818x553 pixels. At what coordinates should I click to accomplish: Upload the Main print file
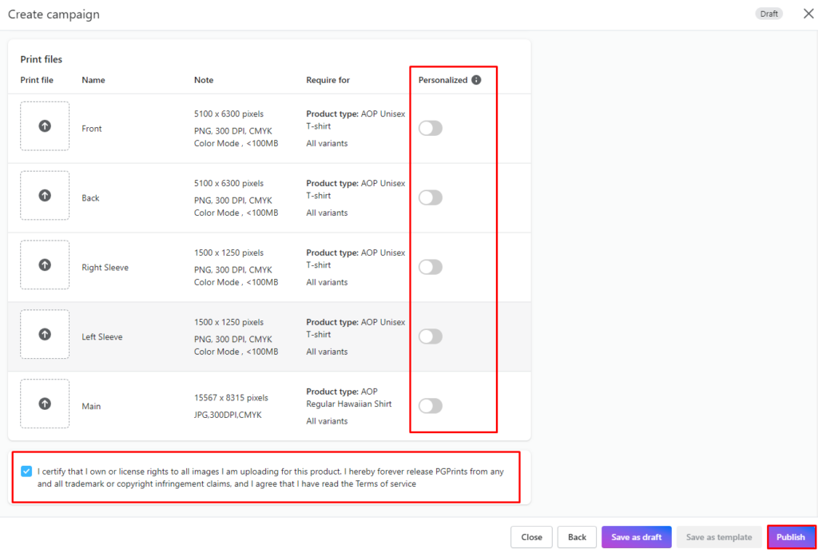click(44, 404)
